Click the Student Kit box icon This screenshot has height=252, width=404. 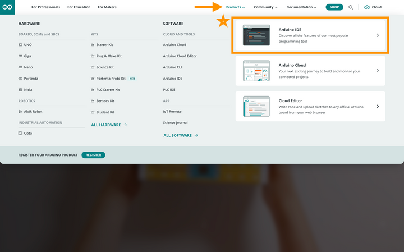coord(93,112)
